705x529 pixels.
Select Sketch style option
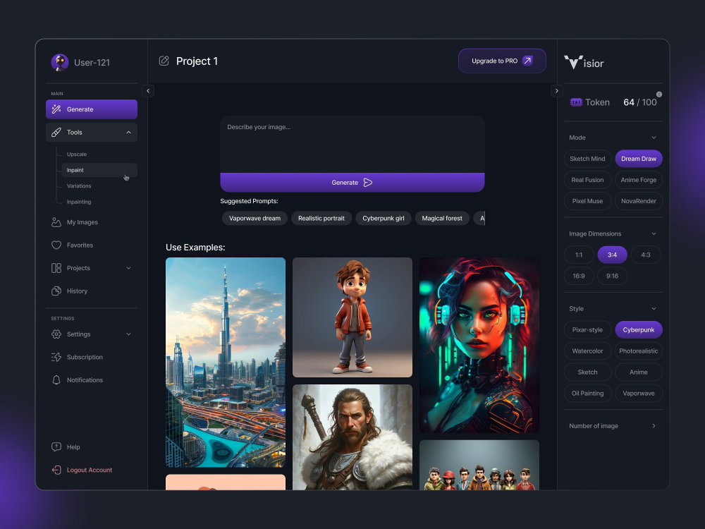[587, 372]
